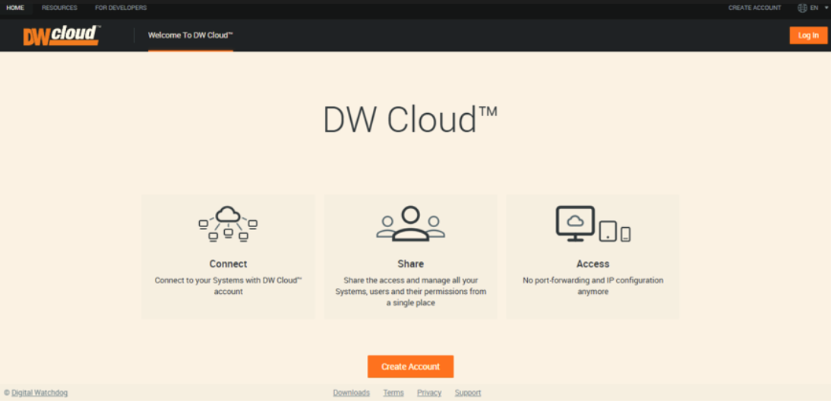Select the Welcome To DW Cloud tab
The height and width of the screenshot is (401, 831).
[x=191, y=36]
